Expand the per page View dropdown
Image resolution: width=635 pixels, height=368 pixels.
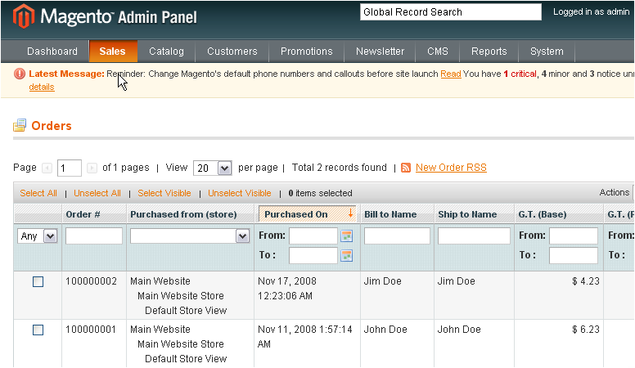213,168
